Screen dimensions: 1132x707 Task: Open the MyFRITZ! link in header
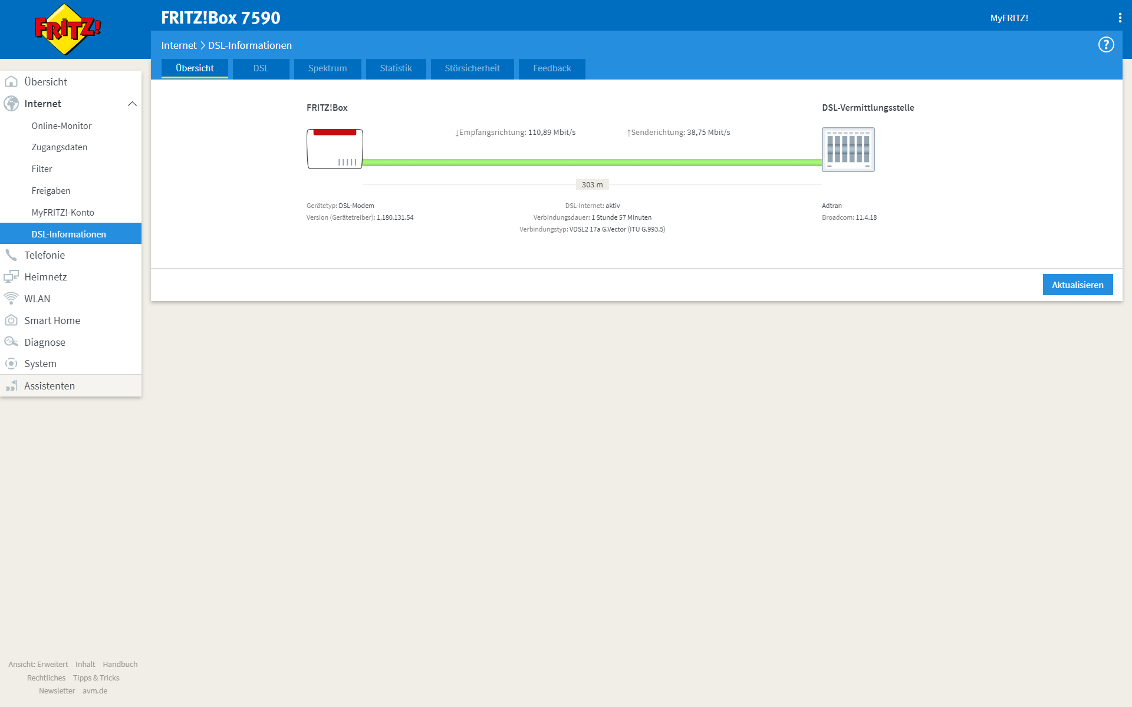point(1009,18)
